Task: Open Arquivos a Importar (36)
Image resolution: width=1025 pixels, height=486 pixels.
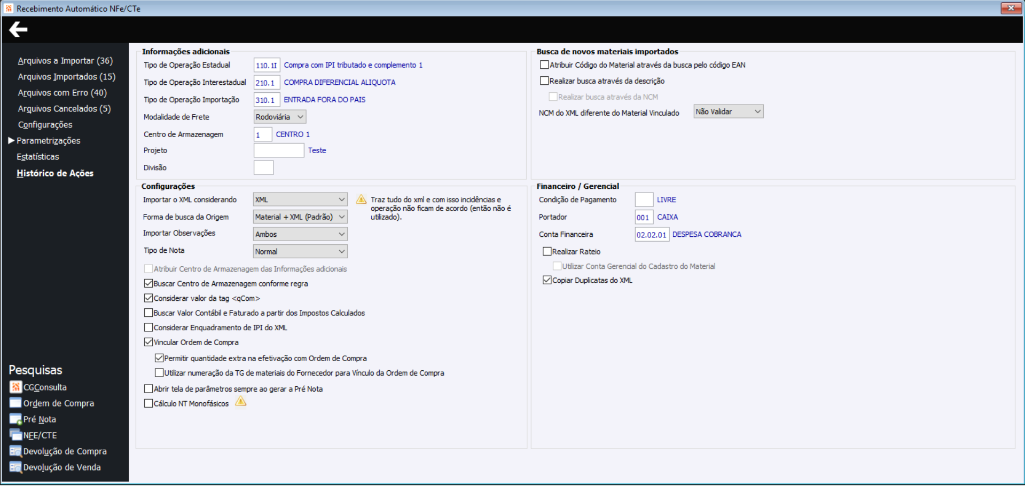Action: 65,61
